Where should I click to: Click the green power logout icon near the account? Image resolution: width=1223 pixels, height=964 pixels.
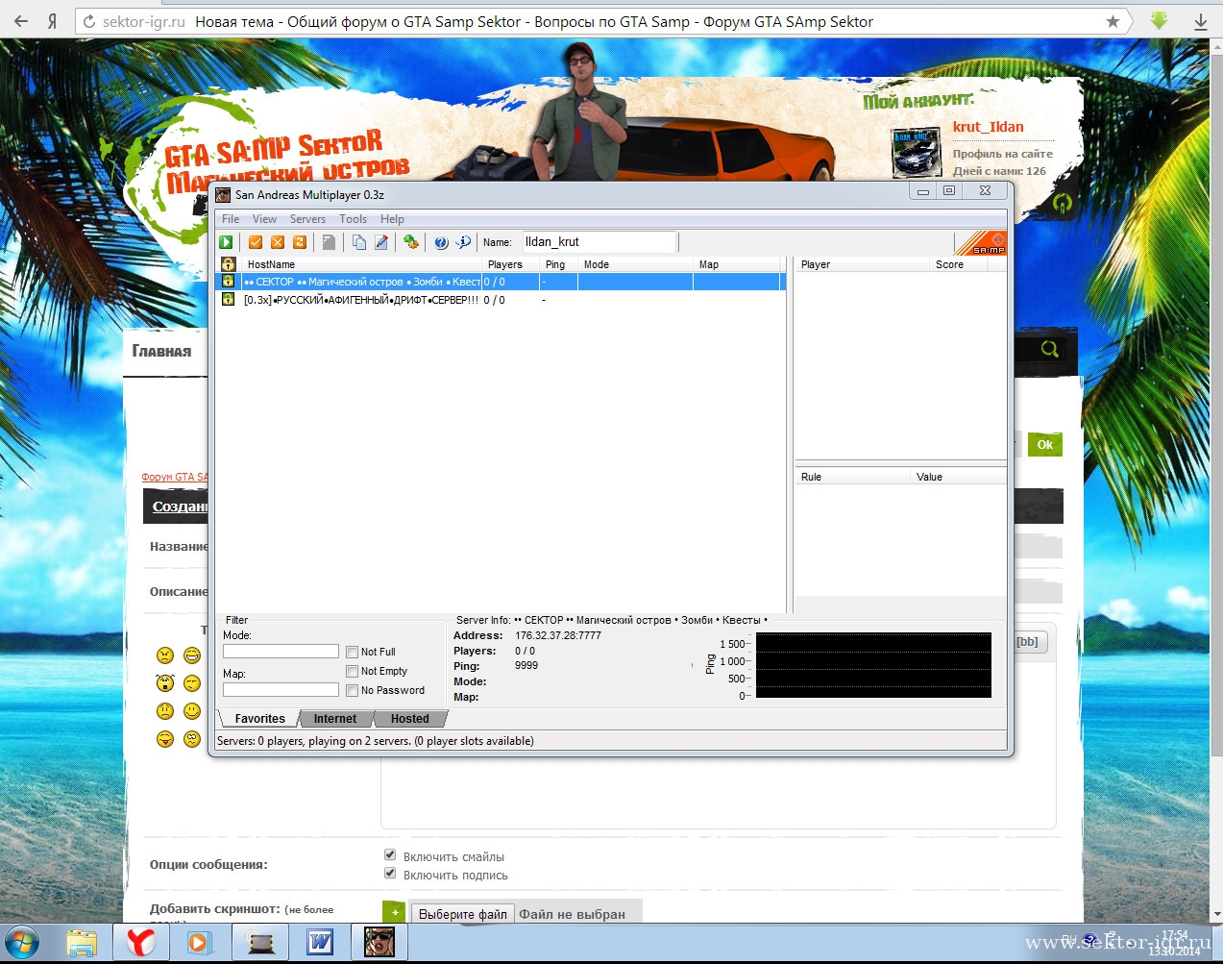(x=1063, y=203)
